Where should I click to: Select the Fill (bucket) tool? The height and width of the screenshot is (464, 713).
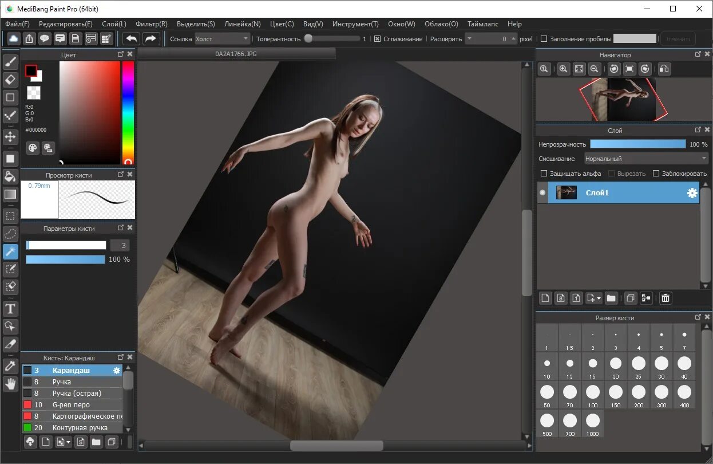pos(10,176)
